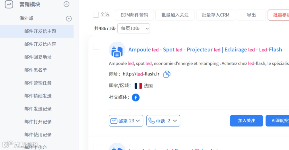Viewport: 289px width, 150px height.
Task: Click the 加入关注 button for led-flash
Action: point(246,121)
